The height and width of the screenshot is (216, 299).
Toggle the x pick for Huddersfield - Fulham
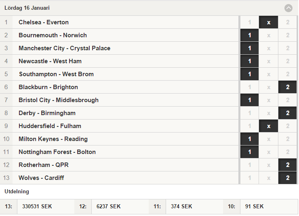tap(268, 126)
